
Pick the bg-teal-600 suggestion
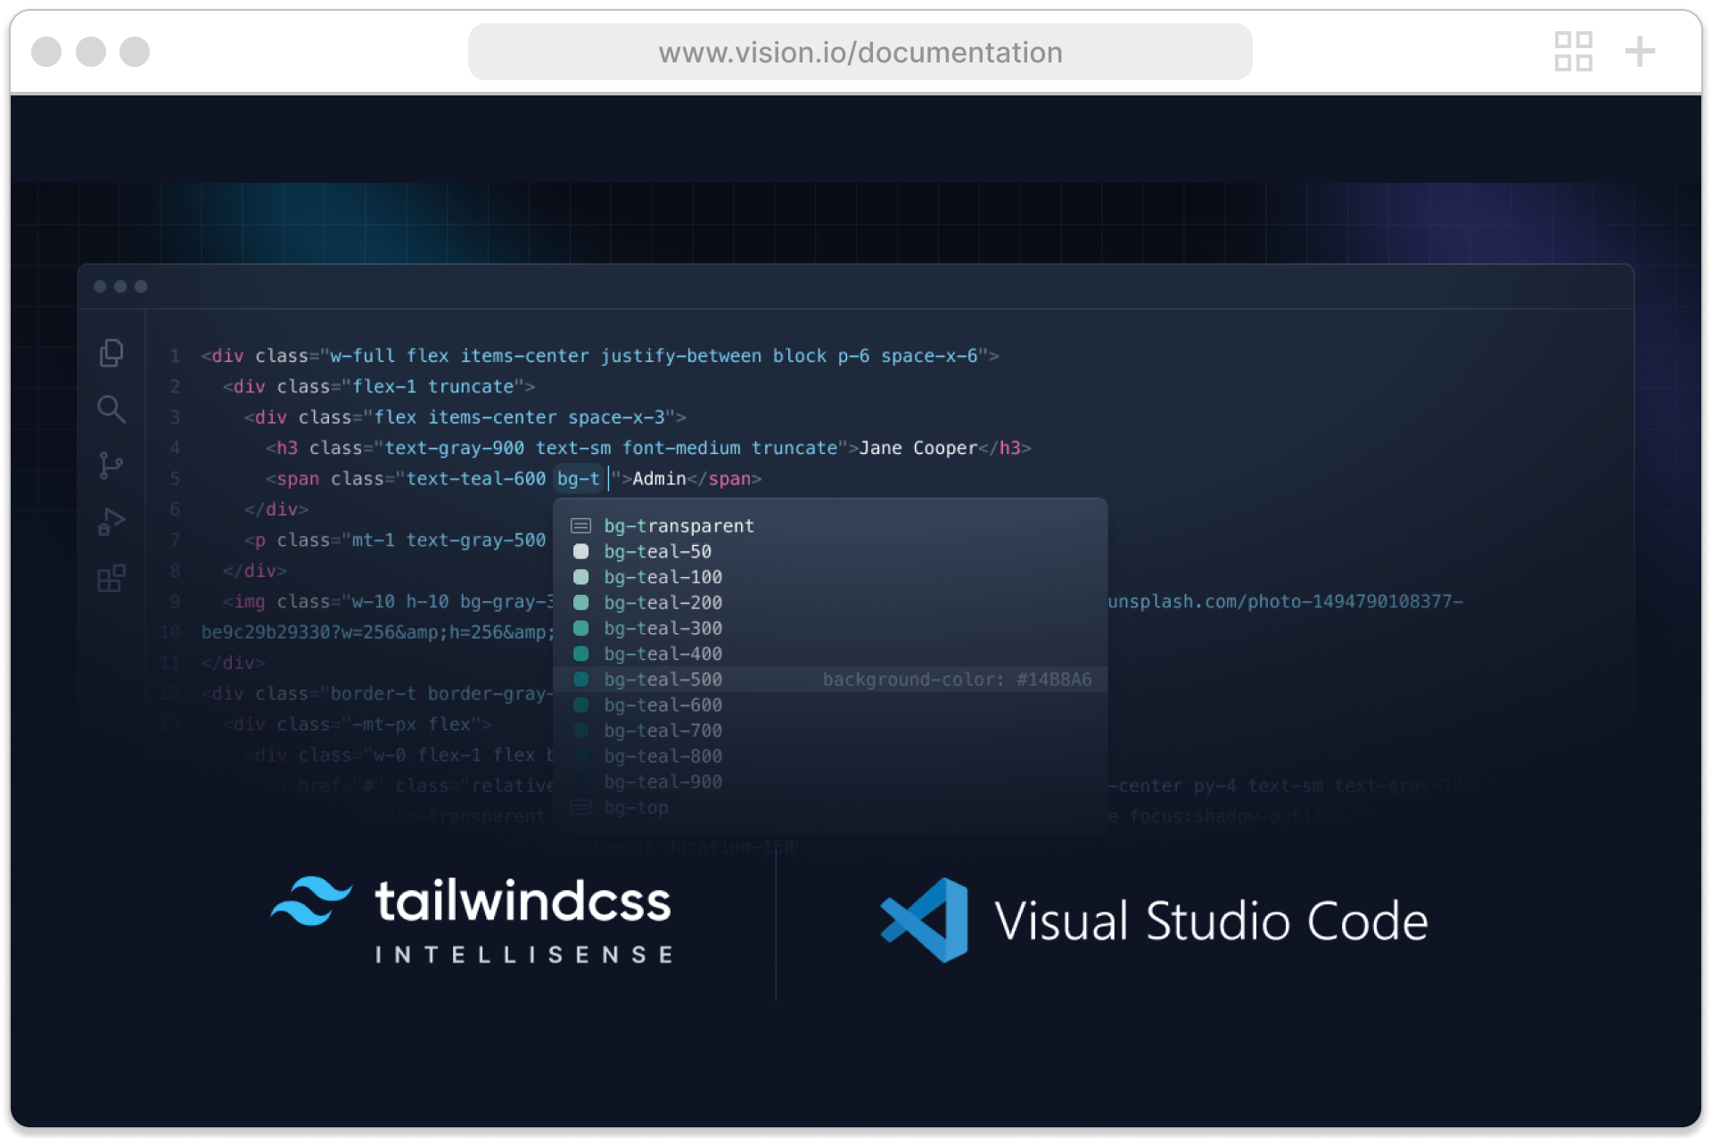(830, 705)
